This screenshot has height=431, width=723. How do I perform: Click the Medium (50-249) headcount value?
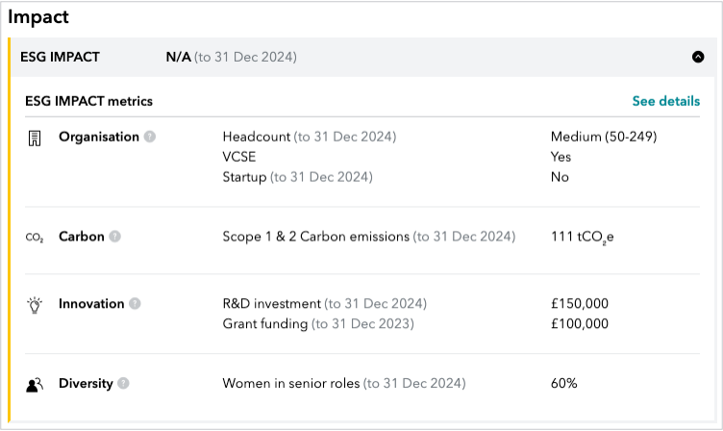coord(604,137)
